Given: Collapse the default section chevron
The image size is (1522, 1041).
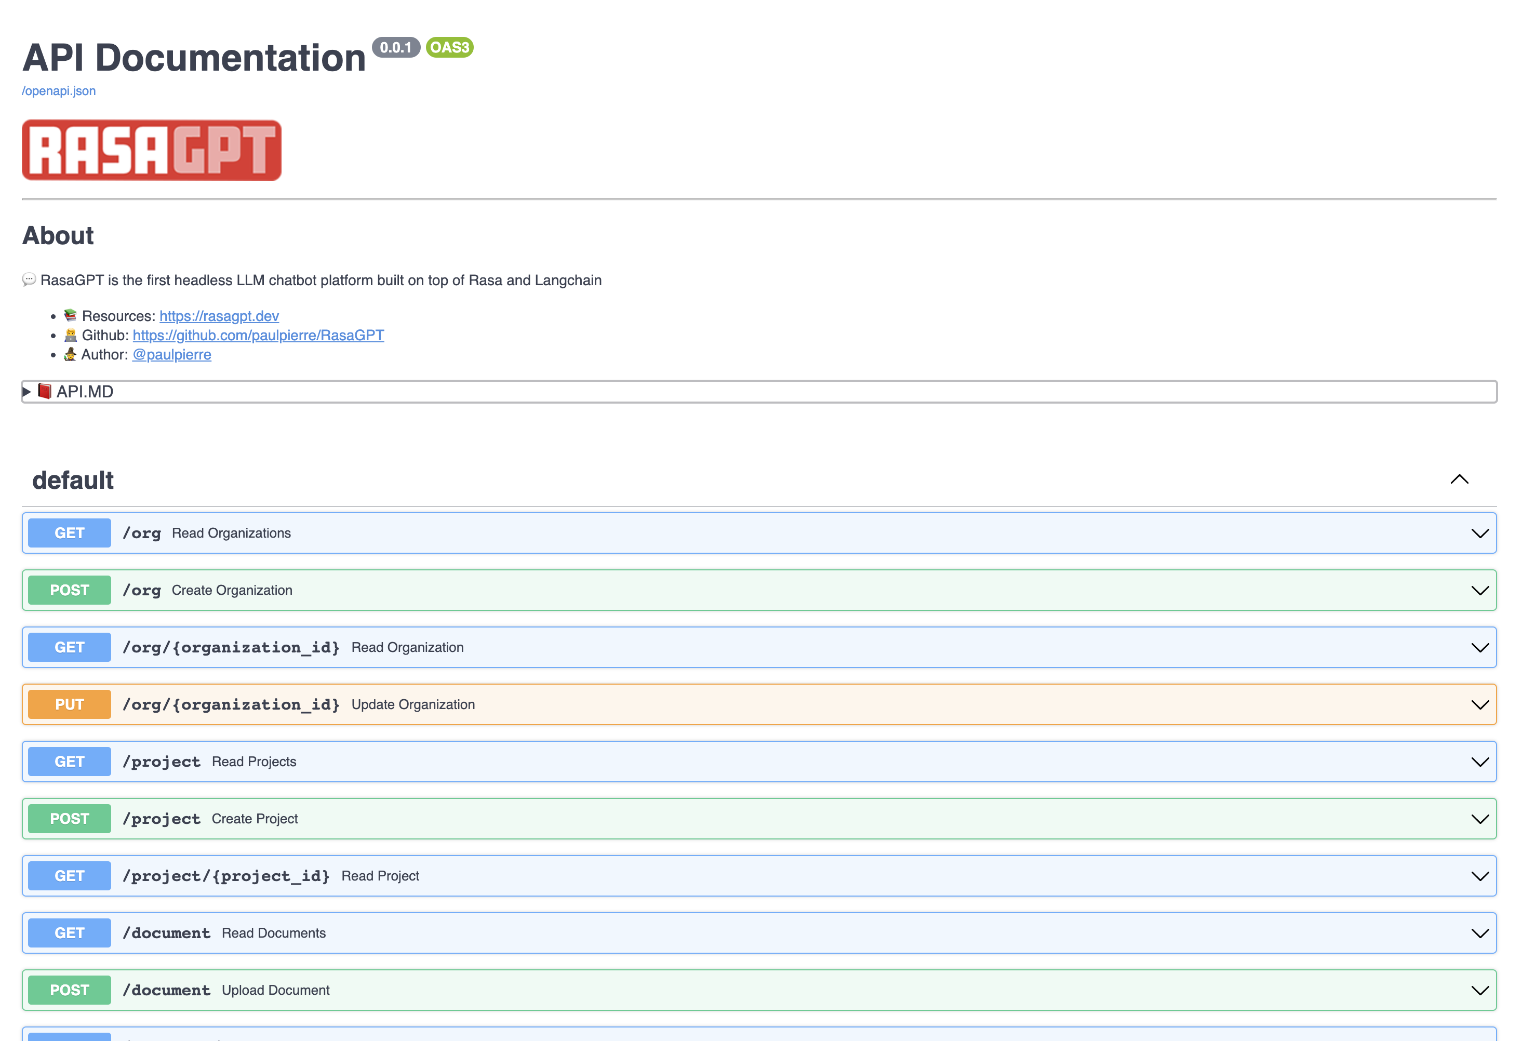Looking at the screenshot, I should click(x=1459, y=479).
